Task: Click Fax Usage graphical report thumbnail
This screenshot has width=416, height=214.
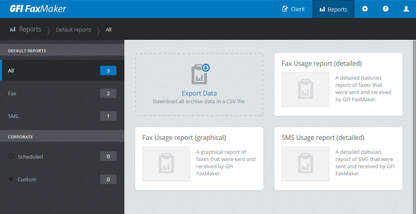Action: point(166,164)
